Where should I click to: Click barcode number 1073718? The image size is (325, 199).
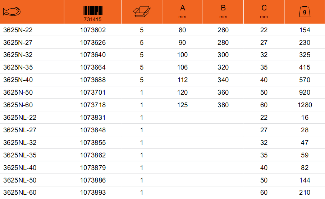point(93,105)
